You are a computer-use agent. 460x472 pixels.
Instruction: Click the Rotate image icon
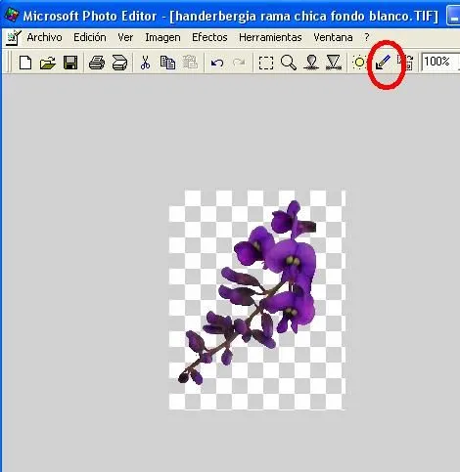pos(405,63)
